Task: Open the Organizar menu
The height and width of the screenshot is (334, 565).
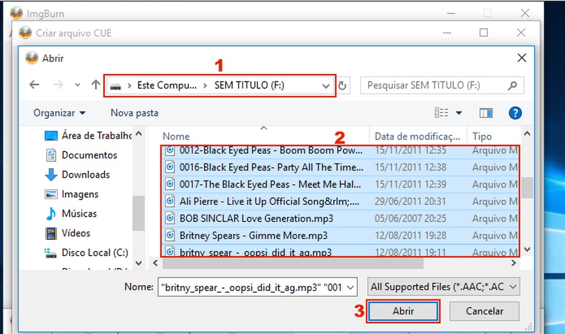Action: [x=60, y=113]
